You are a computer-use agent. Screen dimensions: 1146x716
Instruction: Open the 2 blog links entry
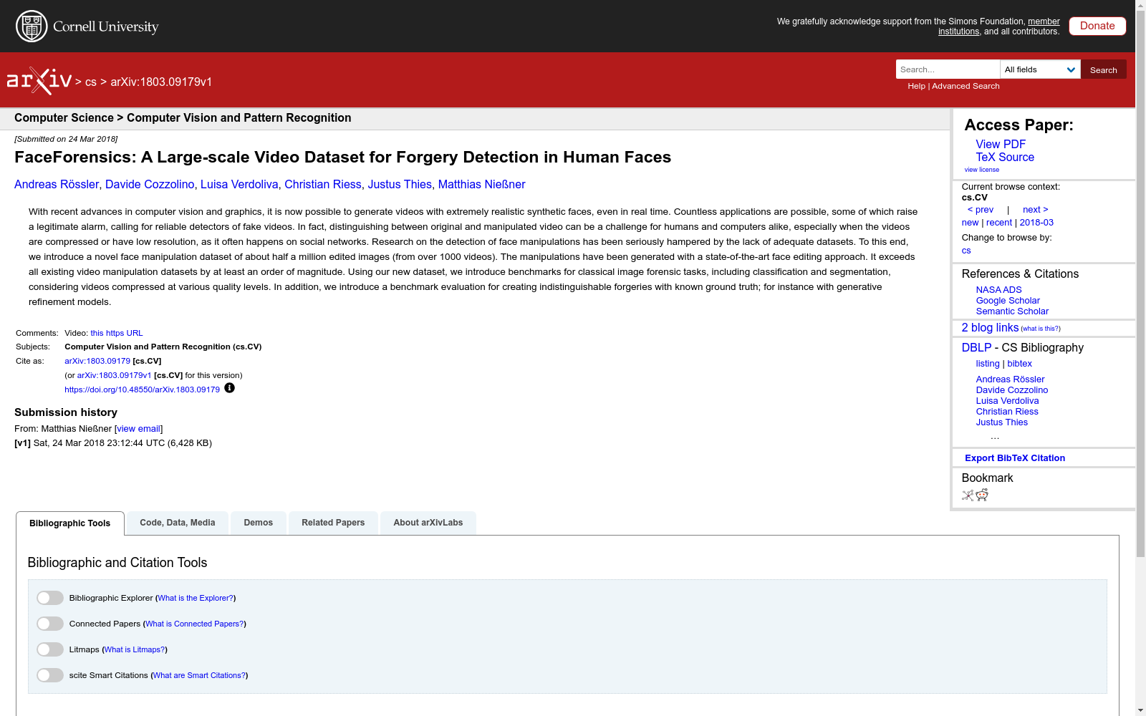point(990,328)
